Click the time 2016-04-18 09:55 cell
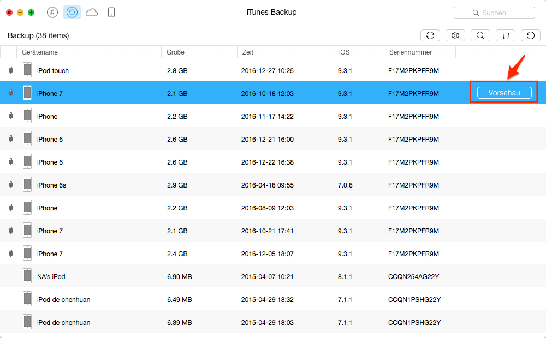Image resolution: width=546 pixels, height=338 pixels. pyautogui.click(x=268, y=185)
